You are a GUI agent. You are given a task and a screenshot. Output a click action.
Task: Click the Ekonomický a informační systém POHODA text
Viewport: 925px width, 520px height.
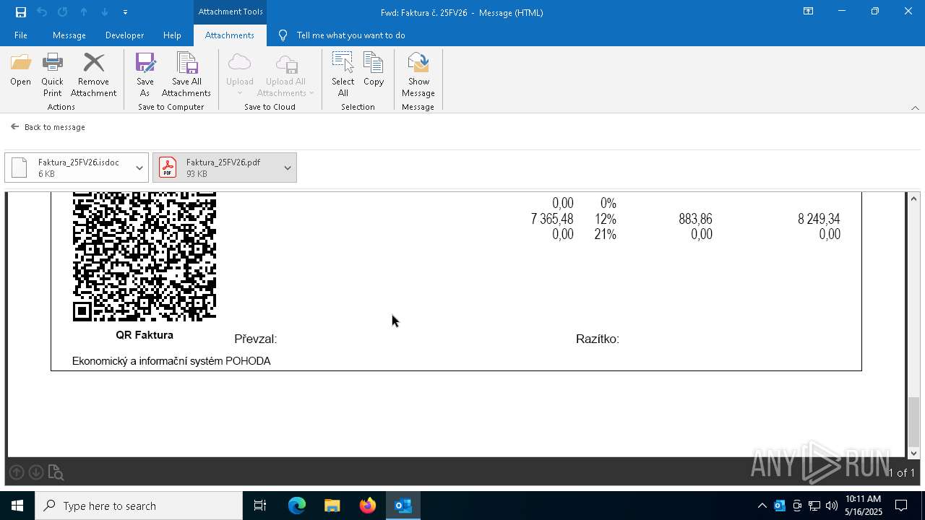(x=171, y=361)
